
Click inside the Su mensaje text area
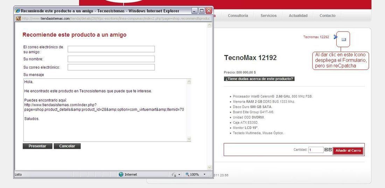click(105, 110)
